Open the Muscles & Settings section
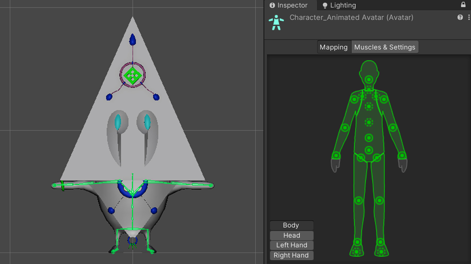471x264 pixels. click(385, 47)
